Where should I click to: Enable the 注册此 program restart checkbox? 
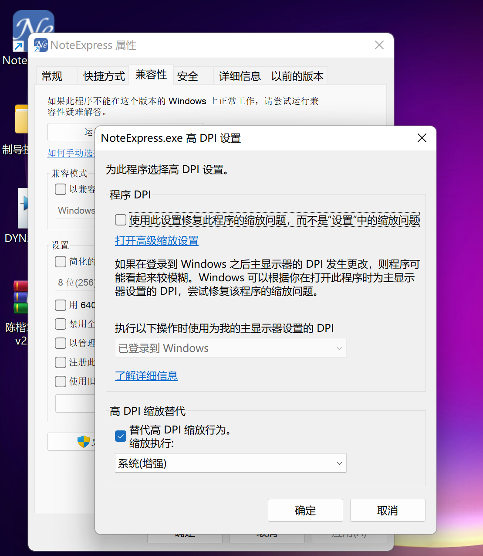click(x=61, y=362)
